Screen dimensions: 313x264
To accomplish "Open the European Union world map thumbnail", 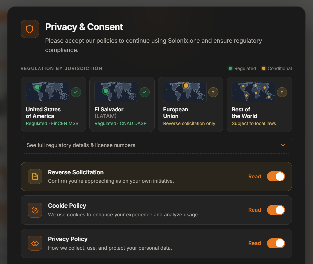I will [185, 92].
